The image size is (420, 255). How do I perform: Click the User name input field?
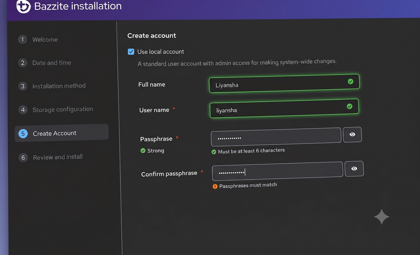pyautogui.click(x=284, y=109)
